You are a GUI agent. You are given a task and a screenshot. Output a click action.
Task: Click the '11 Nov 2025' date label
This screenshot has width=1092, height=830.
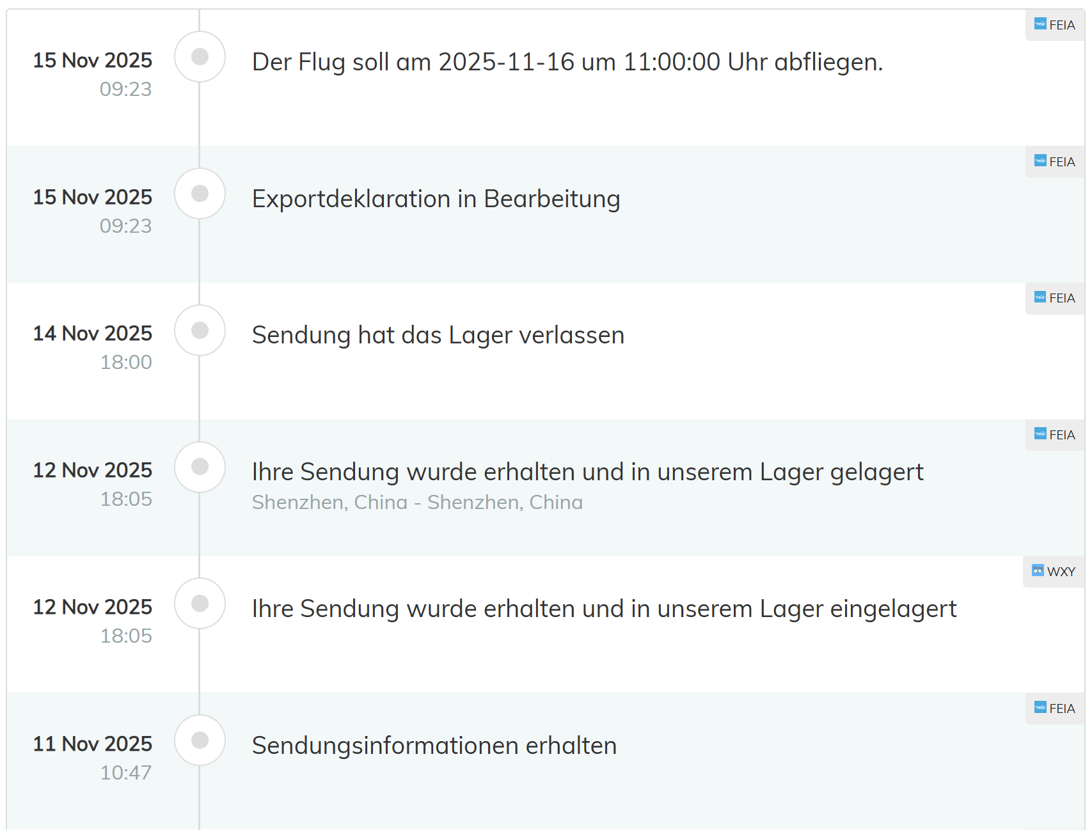click(93, 744)
